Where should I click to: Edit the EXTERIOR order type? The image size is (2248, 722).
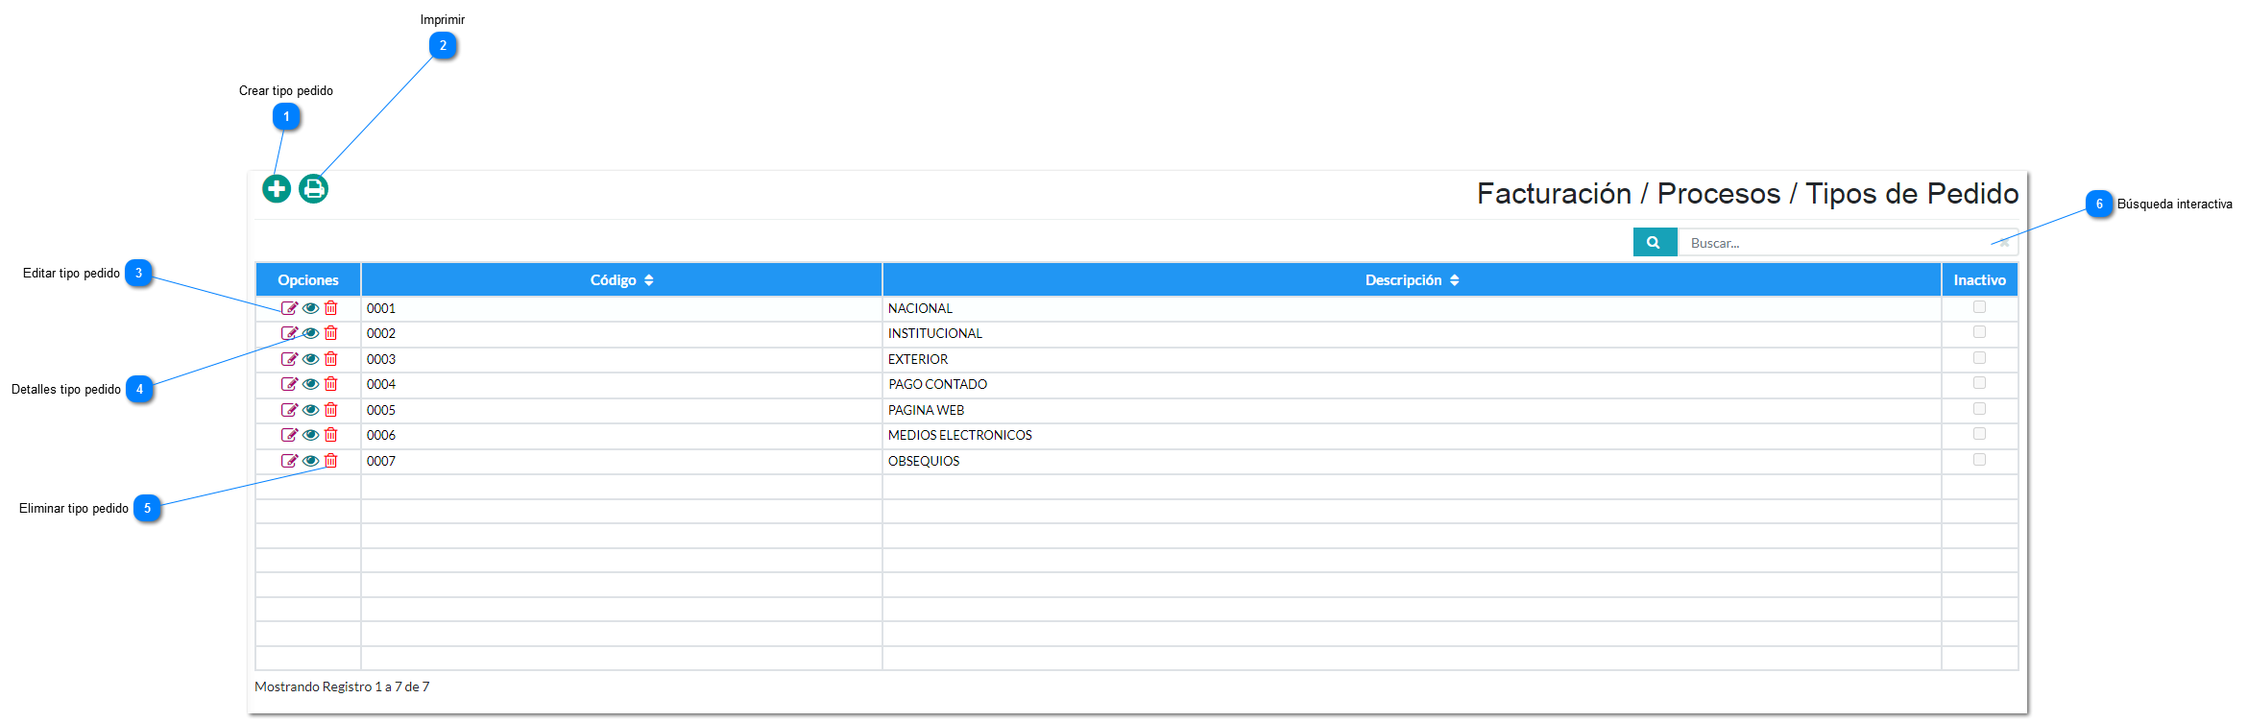tap(289, 359)
